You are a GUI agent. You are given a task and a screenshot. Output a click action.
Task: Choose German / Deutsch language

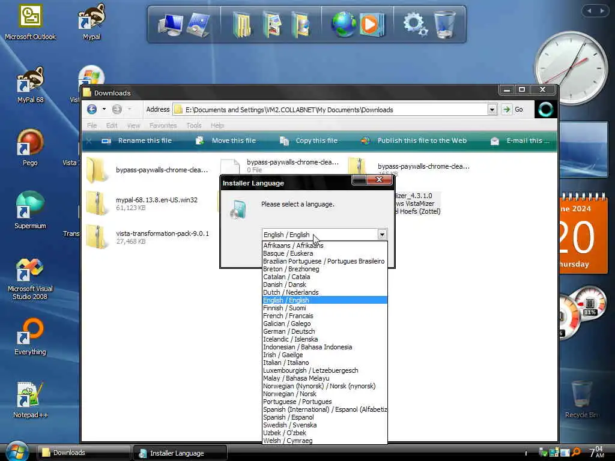325,331
